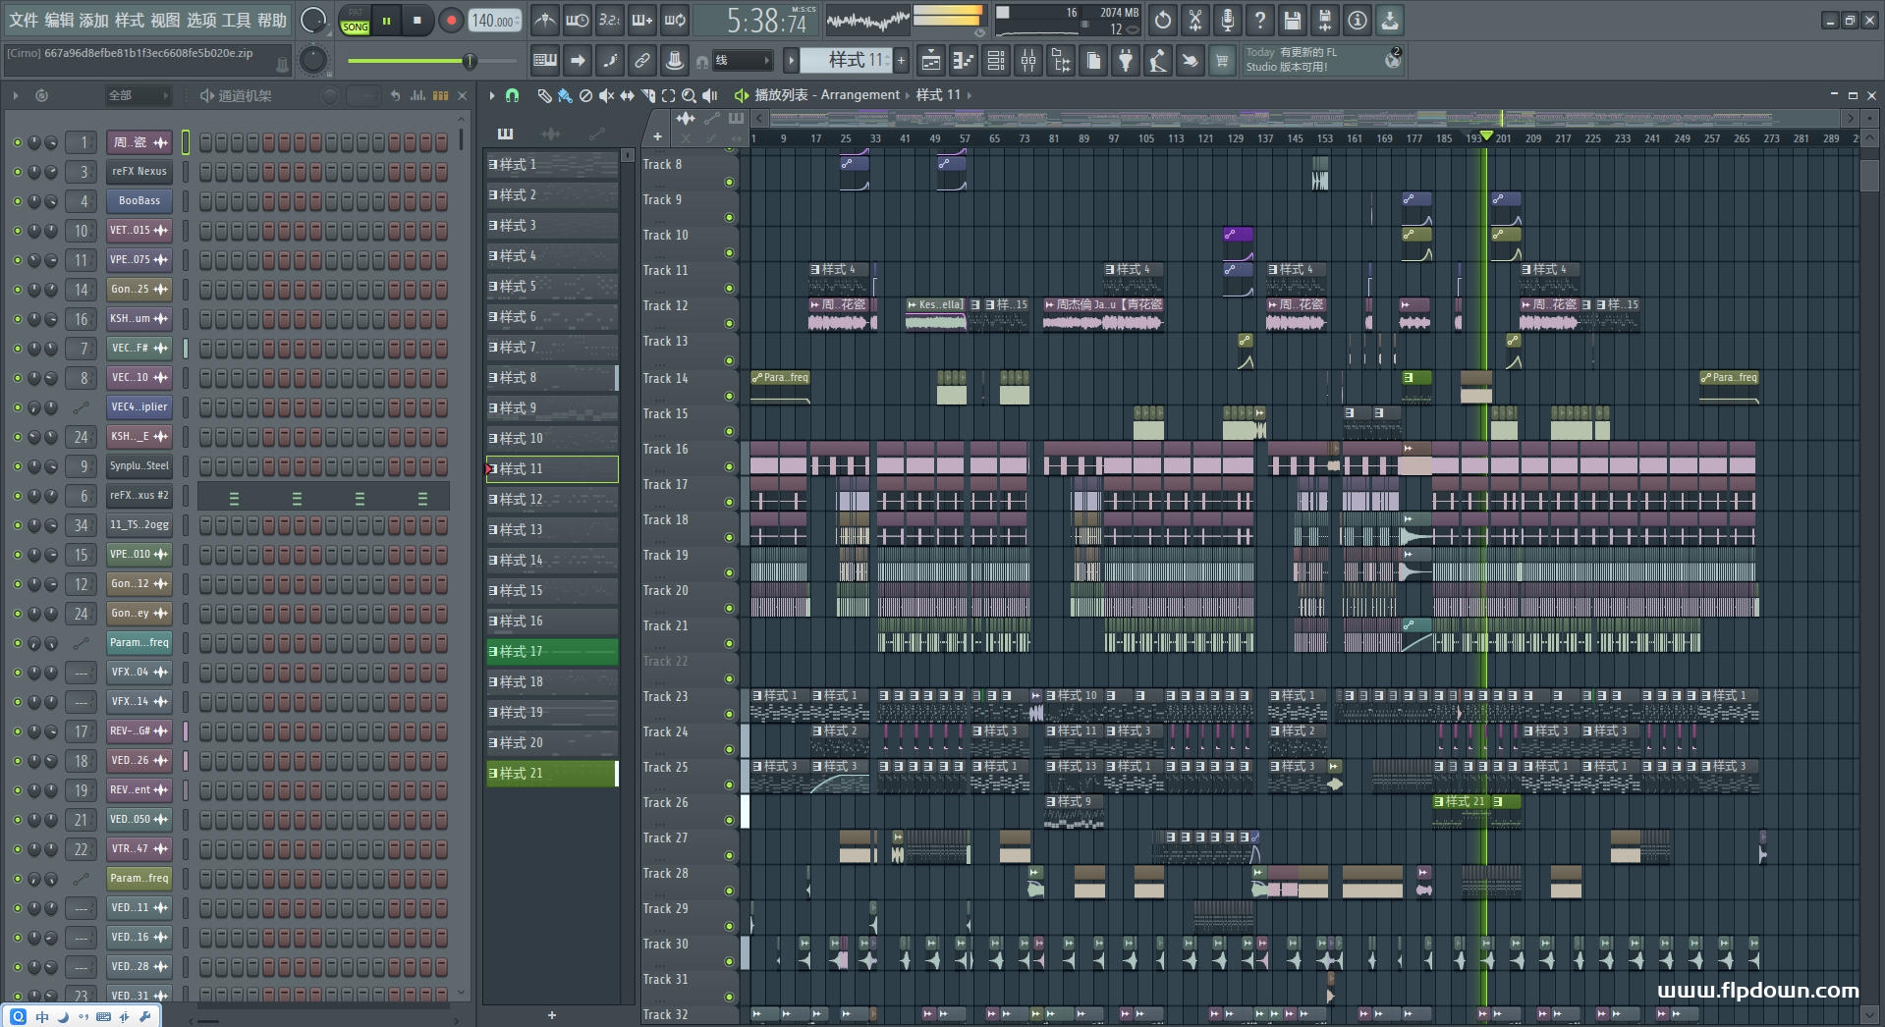The height and width of the screenshot is (1027, 1885).
Task: Expand pattern selector arrow left of 样式 11
Action: coord(791,61)
